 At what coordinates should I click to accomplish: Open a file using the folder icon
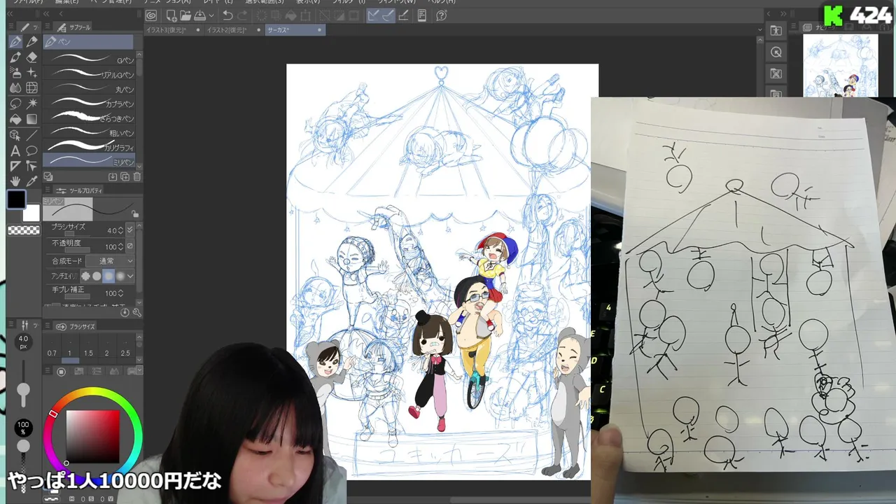pos(185,15)
